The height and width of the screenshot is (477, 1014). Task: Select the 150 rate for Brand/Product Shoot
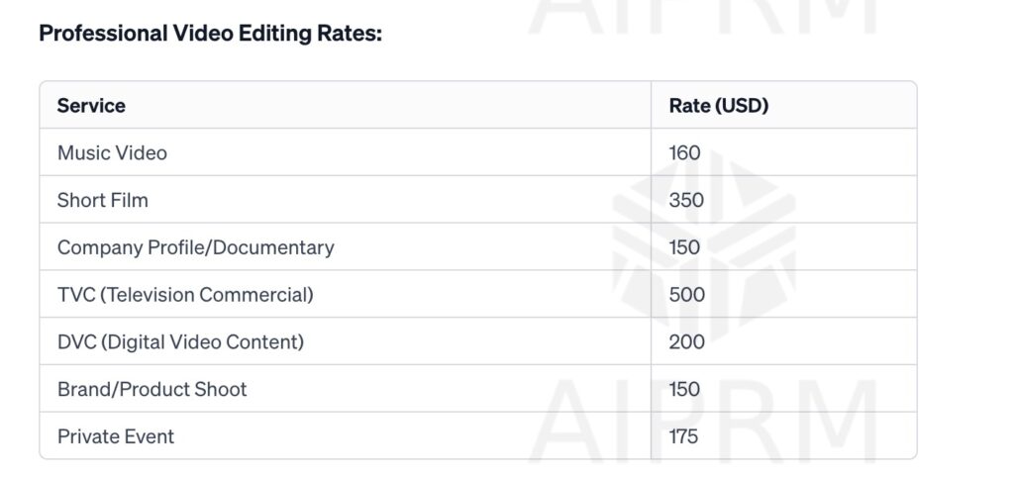coord(684,389)
